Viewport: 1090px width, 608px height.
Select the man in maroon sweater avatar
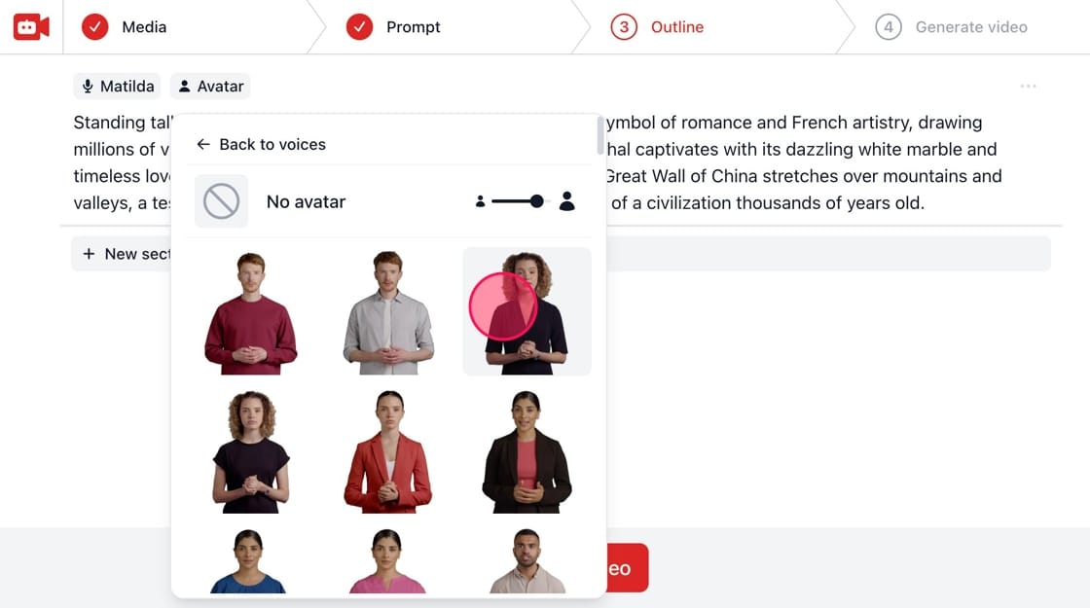click(251, 312)
